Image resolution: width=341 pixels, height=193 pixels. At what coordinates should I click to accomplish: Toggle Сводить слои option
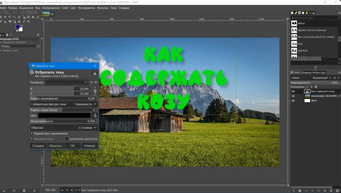(x=1, y=50)
